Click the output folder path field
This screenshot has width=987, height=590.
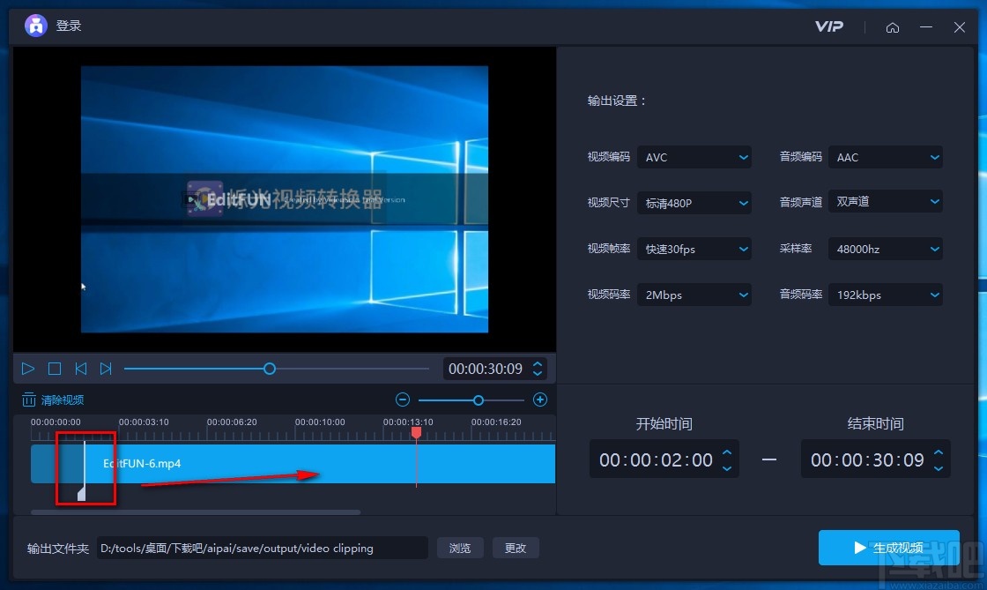pos(263,548)
